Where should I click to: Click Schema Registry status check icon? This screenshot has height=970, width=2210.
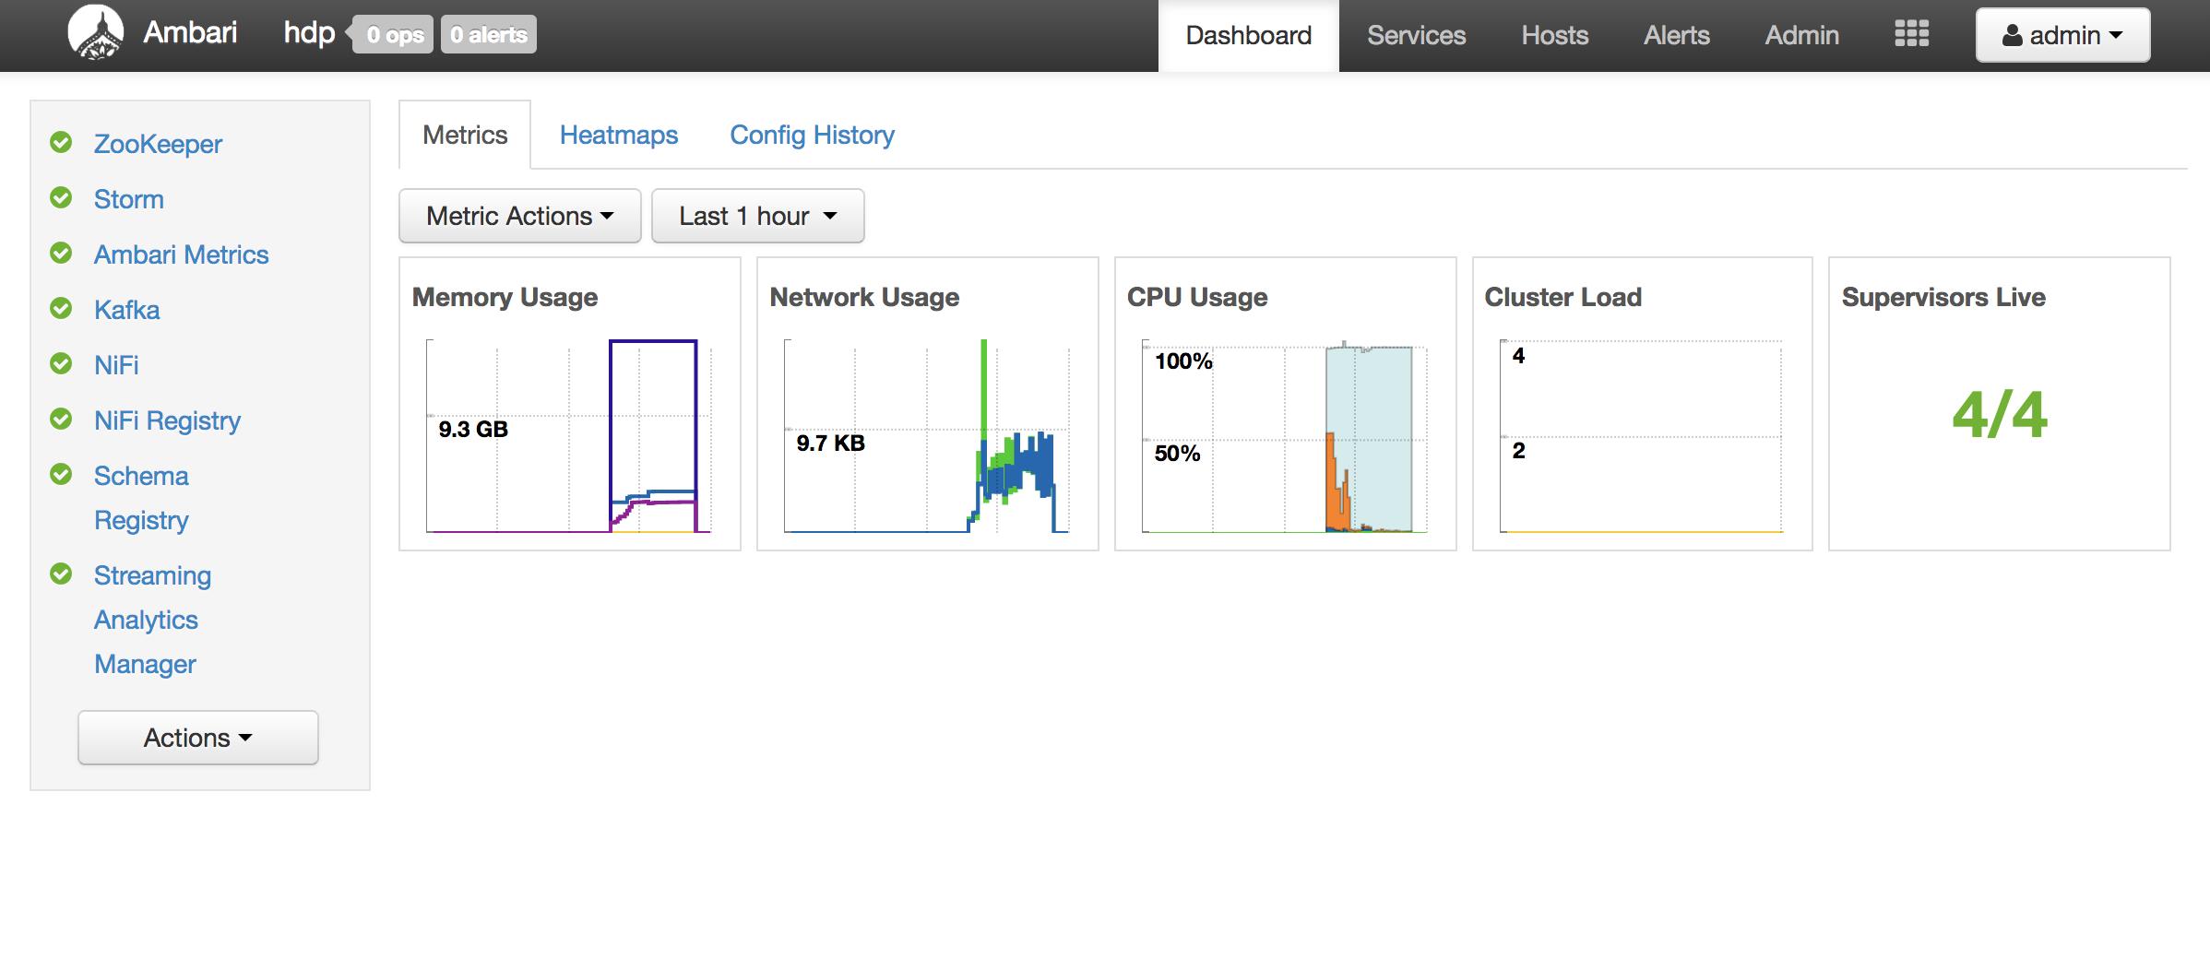[61, 475]
